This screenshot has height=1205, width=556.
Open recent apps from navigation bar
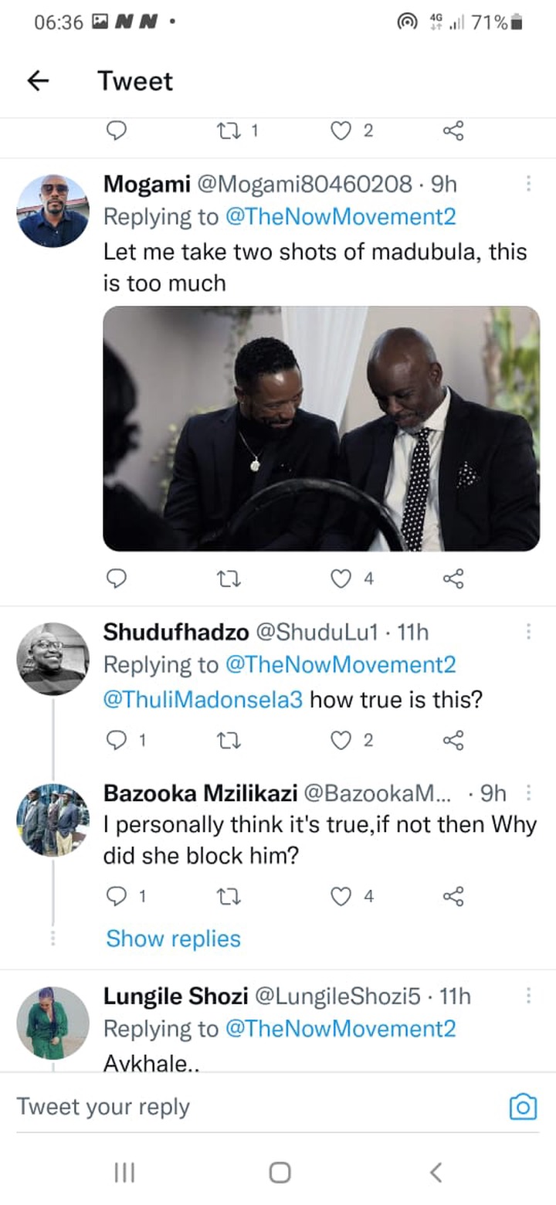pyautogui.click(x=124, y=1173)
